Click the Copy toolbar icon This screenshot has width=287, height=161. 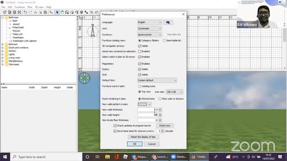[x=40, y=12]
